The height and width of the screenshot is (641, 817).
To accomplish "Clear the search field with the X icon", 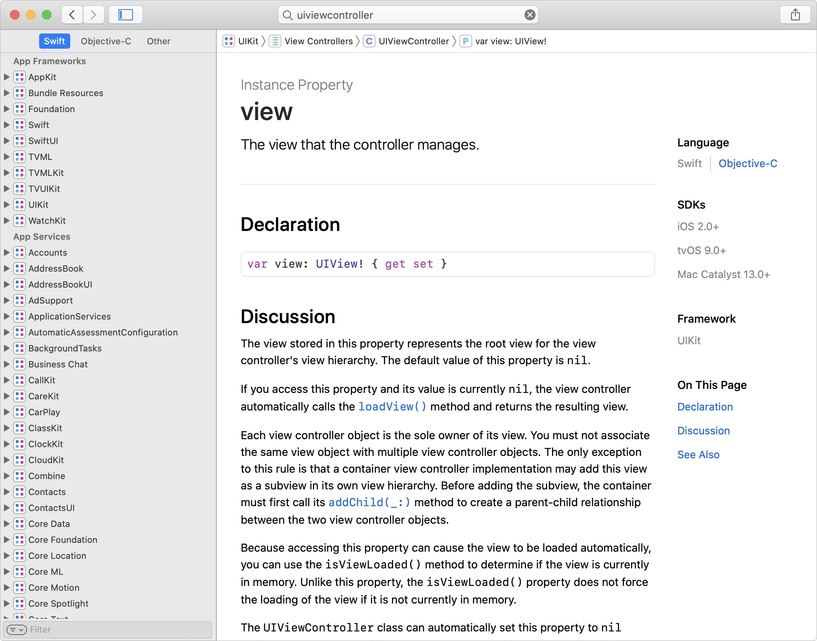I will 530,15.
